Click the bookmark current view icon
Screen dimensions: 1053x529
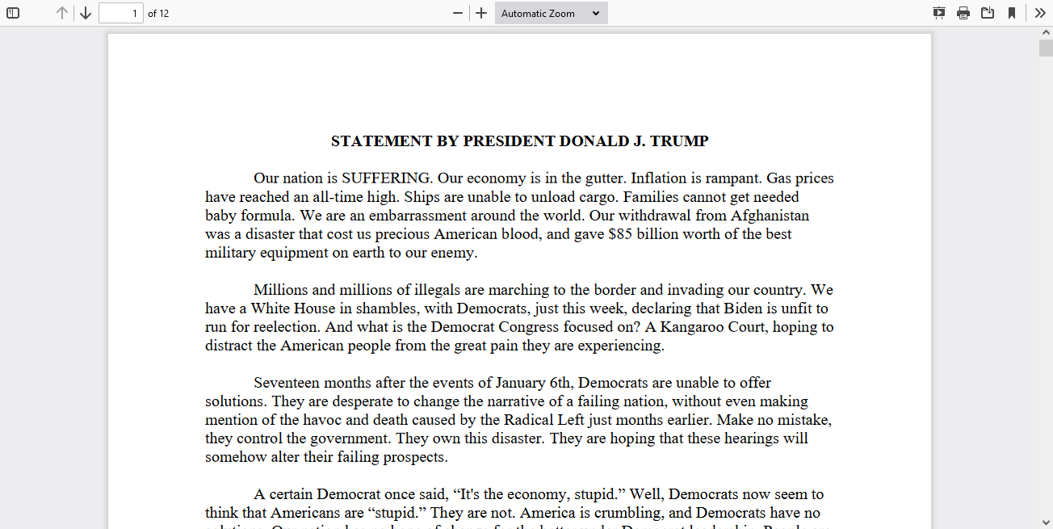[x=1012, y=13]
